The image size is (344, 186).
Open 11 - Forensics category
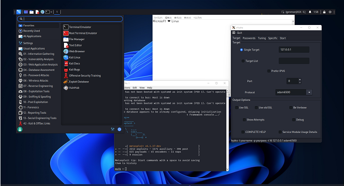click(38, 107)
